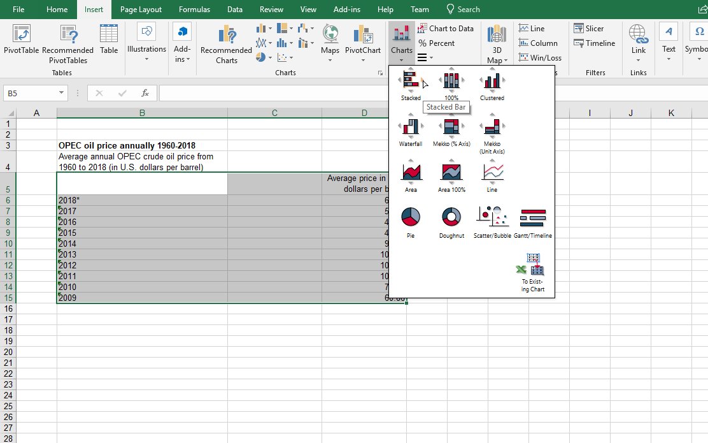Select the Waterfall chart in the Charts panel

coord(411,131)
